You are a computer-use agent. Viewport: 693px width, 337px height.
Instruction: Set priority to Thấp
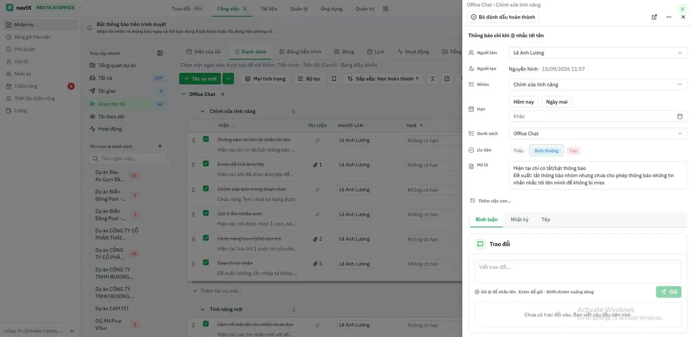pyautogui.click(x=518, y=151)
